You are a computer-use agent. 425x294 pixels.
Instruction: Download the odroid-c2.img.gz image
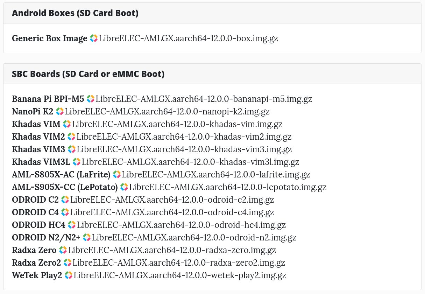tap(172, 200)
